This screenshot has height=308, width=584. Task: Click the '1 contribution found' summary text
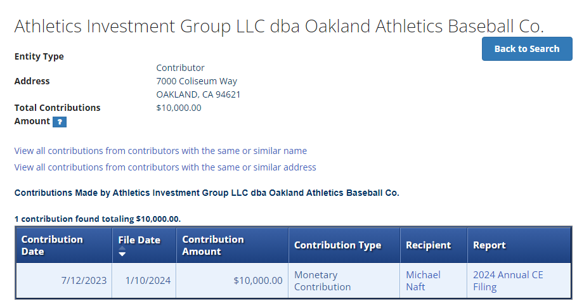click(x=98, y=219)
